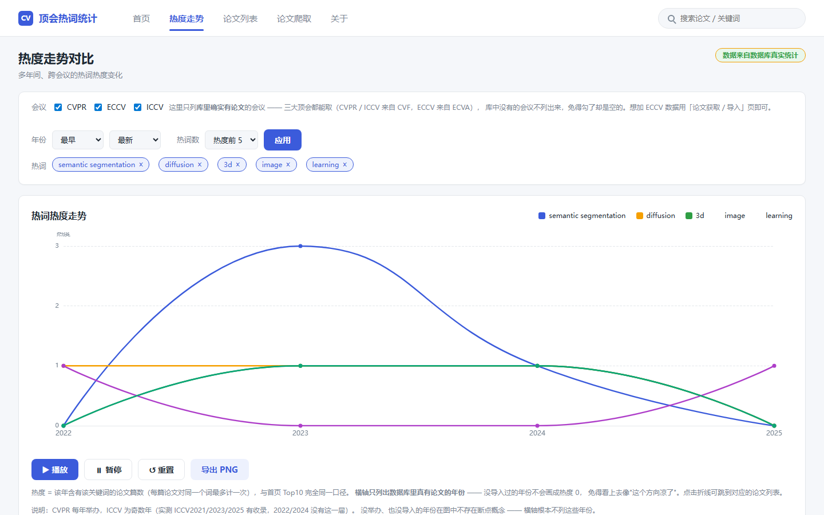
Task: Click the orange diffusion legend swatch
Action: click(640, 216)
